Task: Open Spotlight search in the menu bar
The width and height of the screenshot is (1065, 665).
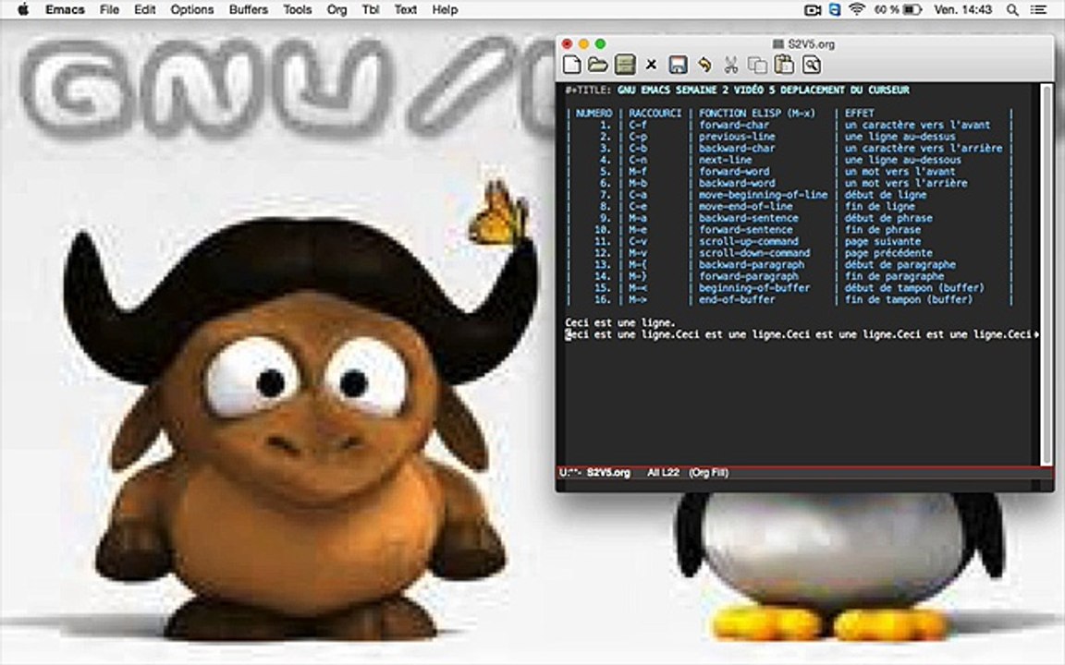Action: click(1012, 9)
